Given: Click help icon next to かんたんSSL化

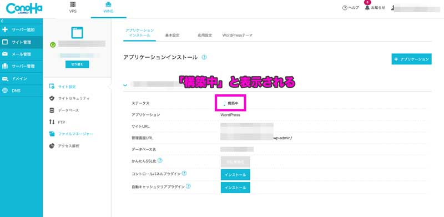Looking at the screenshot, I should (x=160, y=160).
